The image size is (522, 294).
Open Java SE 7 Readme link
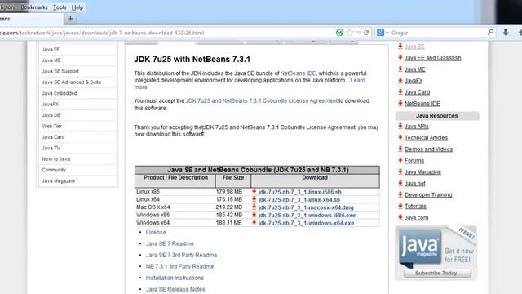[170, 243]
